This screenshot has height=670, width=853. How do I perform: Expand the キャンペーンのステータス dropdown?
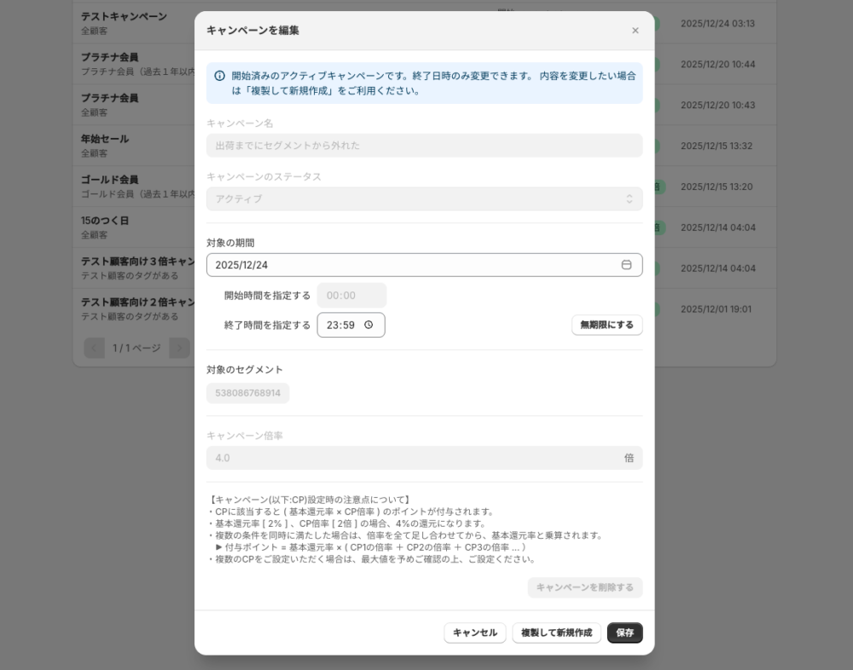[424, 199]
